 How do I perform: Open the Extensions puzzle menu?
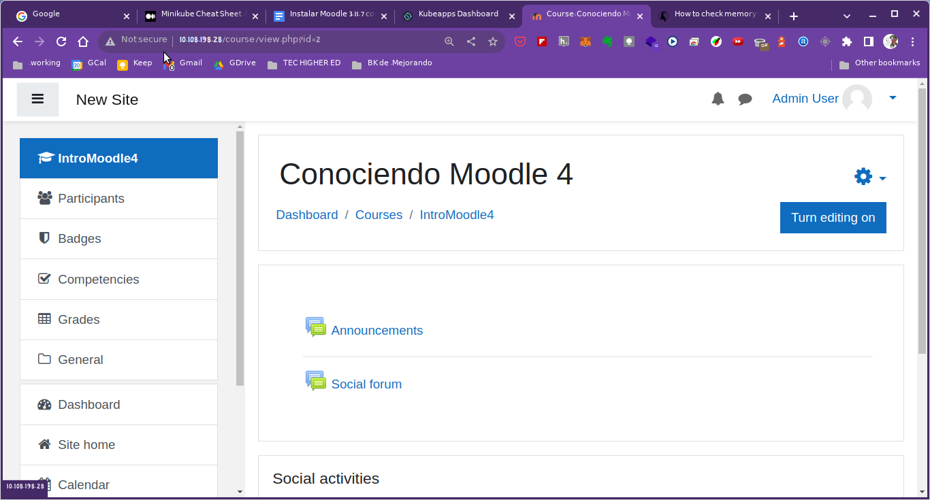pos(847,41)
